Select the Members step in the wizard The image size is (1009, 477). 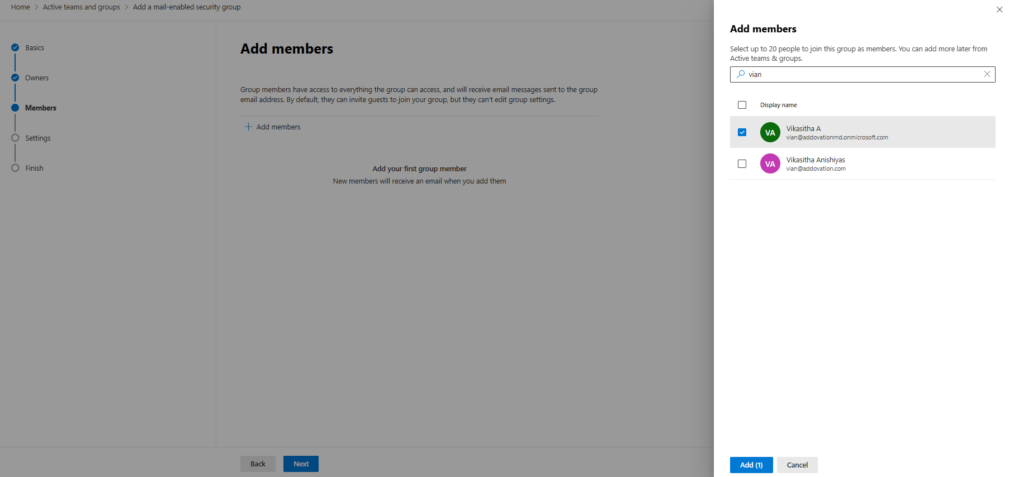pyautogui.click(x=41, y=108)
